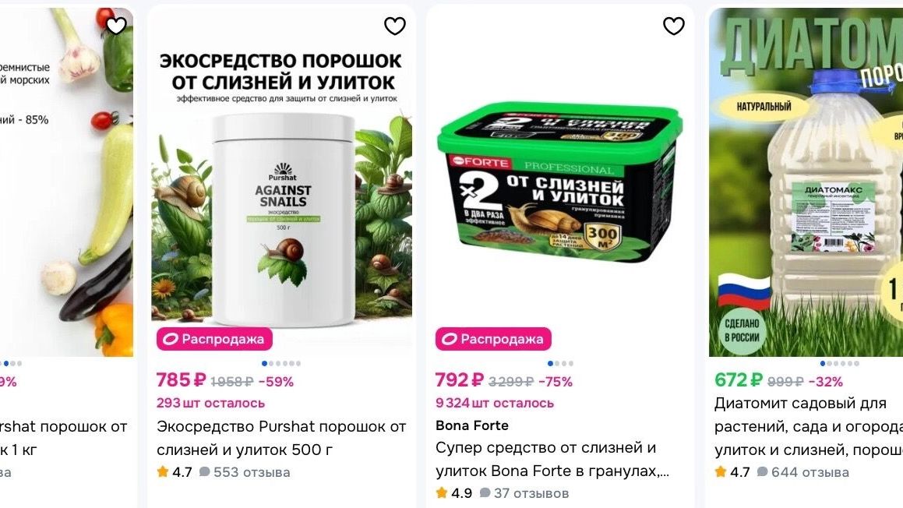
Task: Open the 37 отзывов reviews link
Action: coord(524,494)
